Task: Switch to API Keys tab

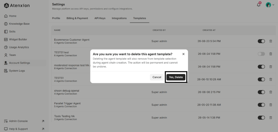Action: pyautogui.click(x=100, y=18)
